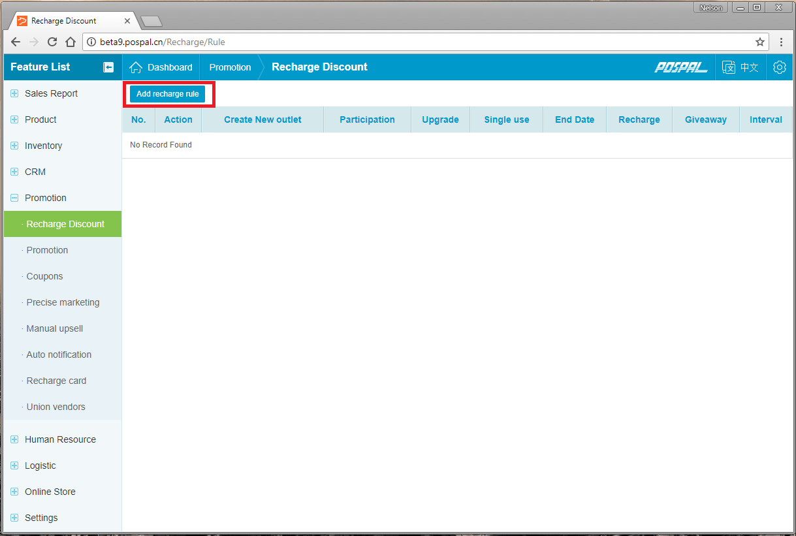Click the Nelson profile button
Screen dimensions: 796x536
point(710,8)
